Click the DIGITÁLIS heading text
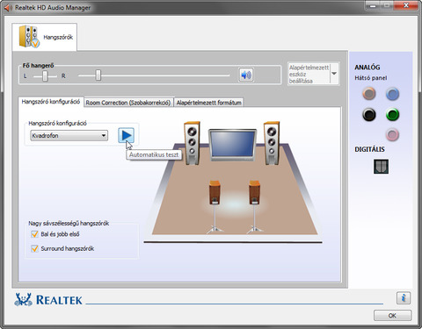The image size is (422, 329). [369, 149]
